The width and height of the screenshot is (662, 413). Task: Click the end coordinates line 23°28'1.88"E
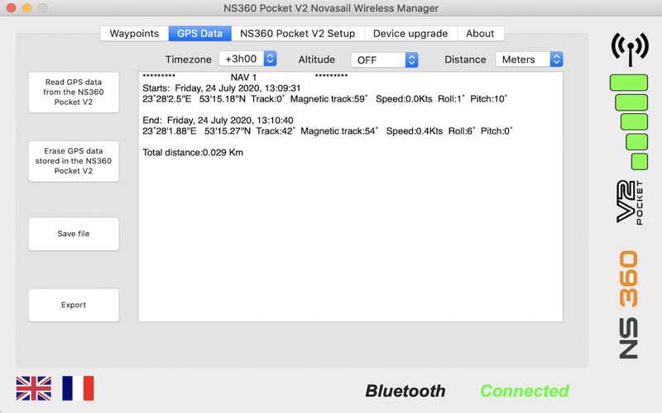pyautogui.click(x=327, y=131)
